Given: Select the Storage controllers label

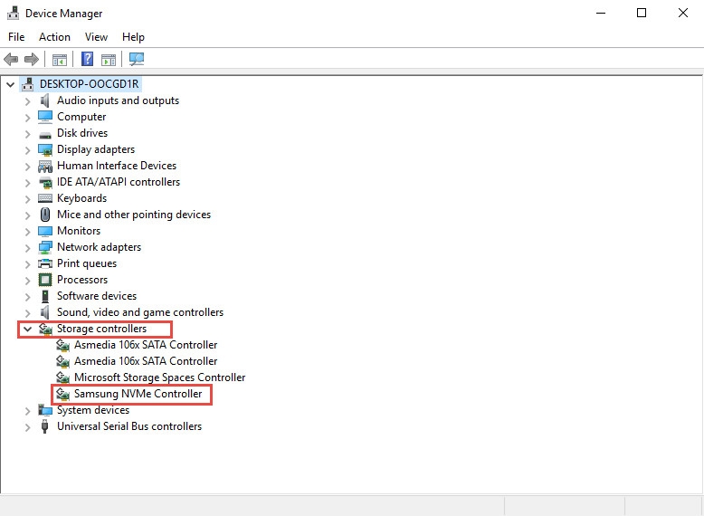Looking at the screenshot, I should [101, 329].
